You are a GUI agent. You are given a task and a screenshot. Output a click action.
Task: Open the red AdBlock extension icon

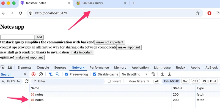[x=209, y=13]
